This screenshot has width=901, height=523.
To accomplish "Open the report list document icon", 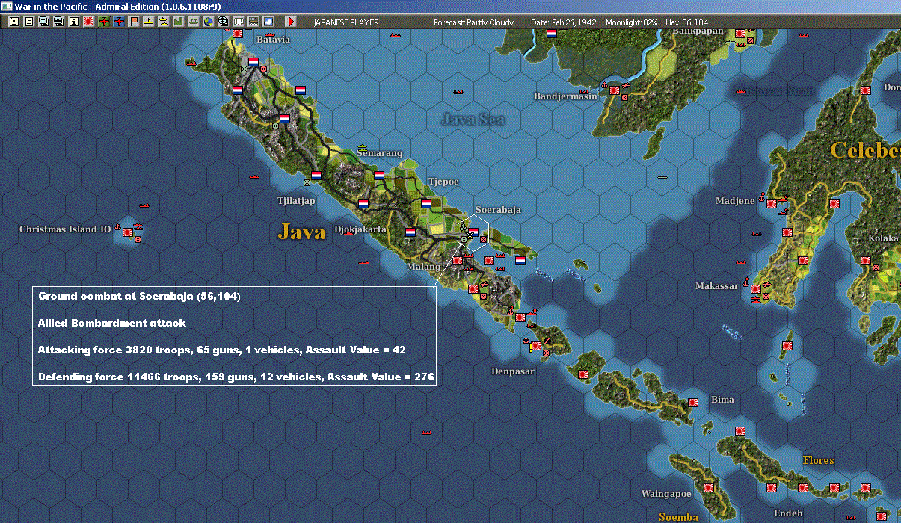I will click(x=29, y=22).
